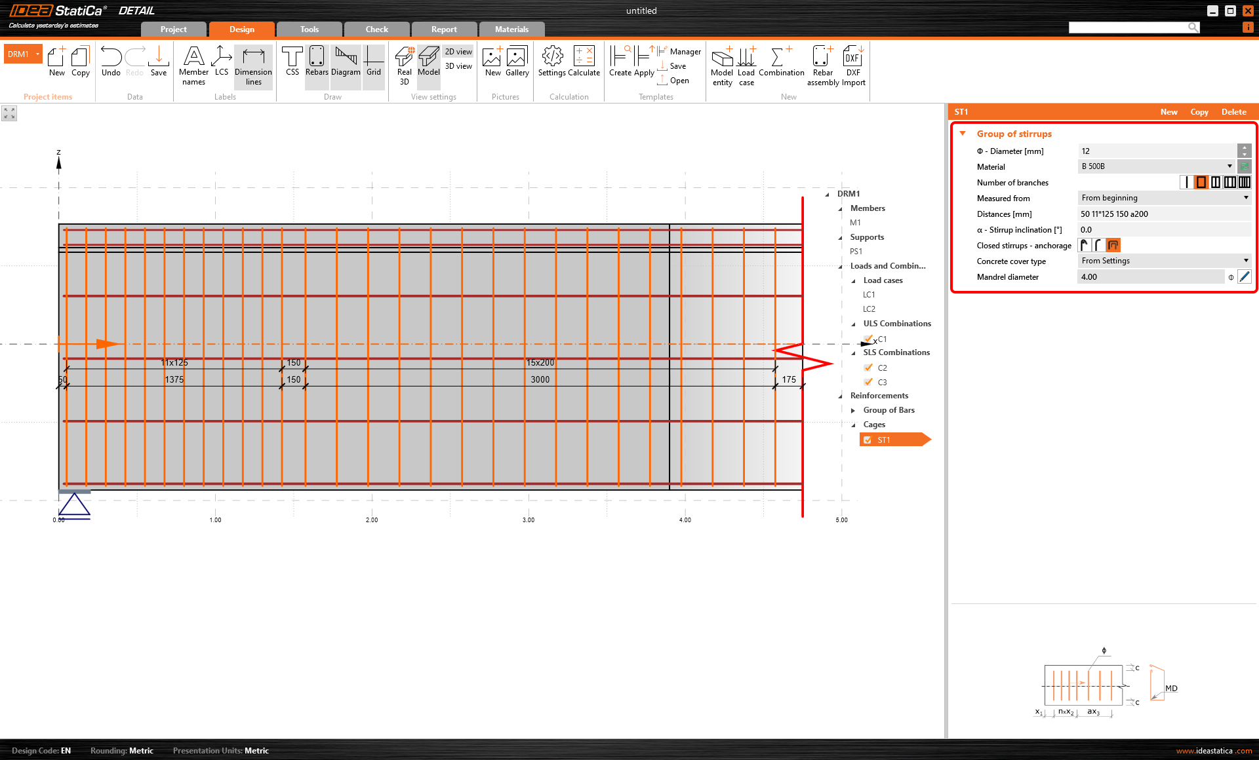Open the Measured from dropdown
Screen dimensions: 1259x760
(x=1164, y=198)
